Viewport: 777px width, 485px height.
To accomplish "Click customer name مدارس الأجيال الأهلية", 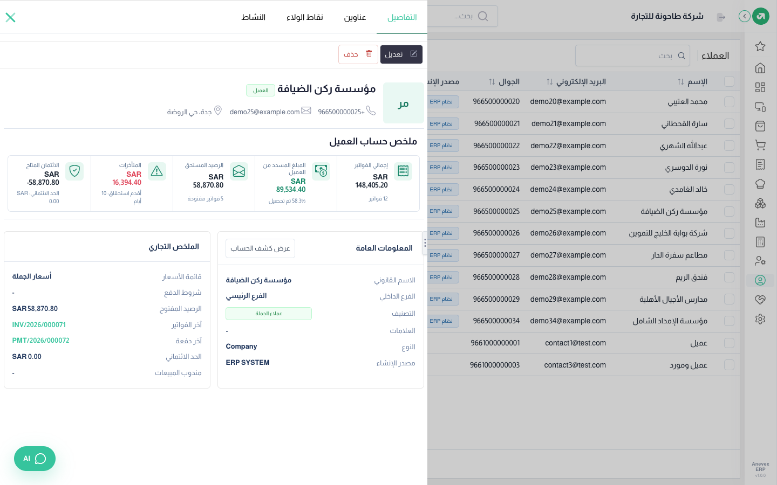I will click(x=673, y=299).
